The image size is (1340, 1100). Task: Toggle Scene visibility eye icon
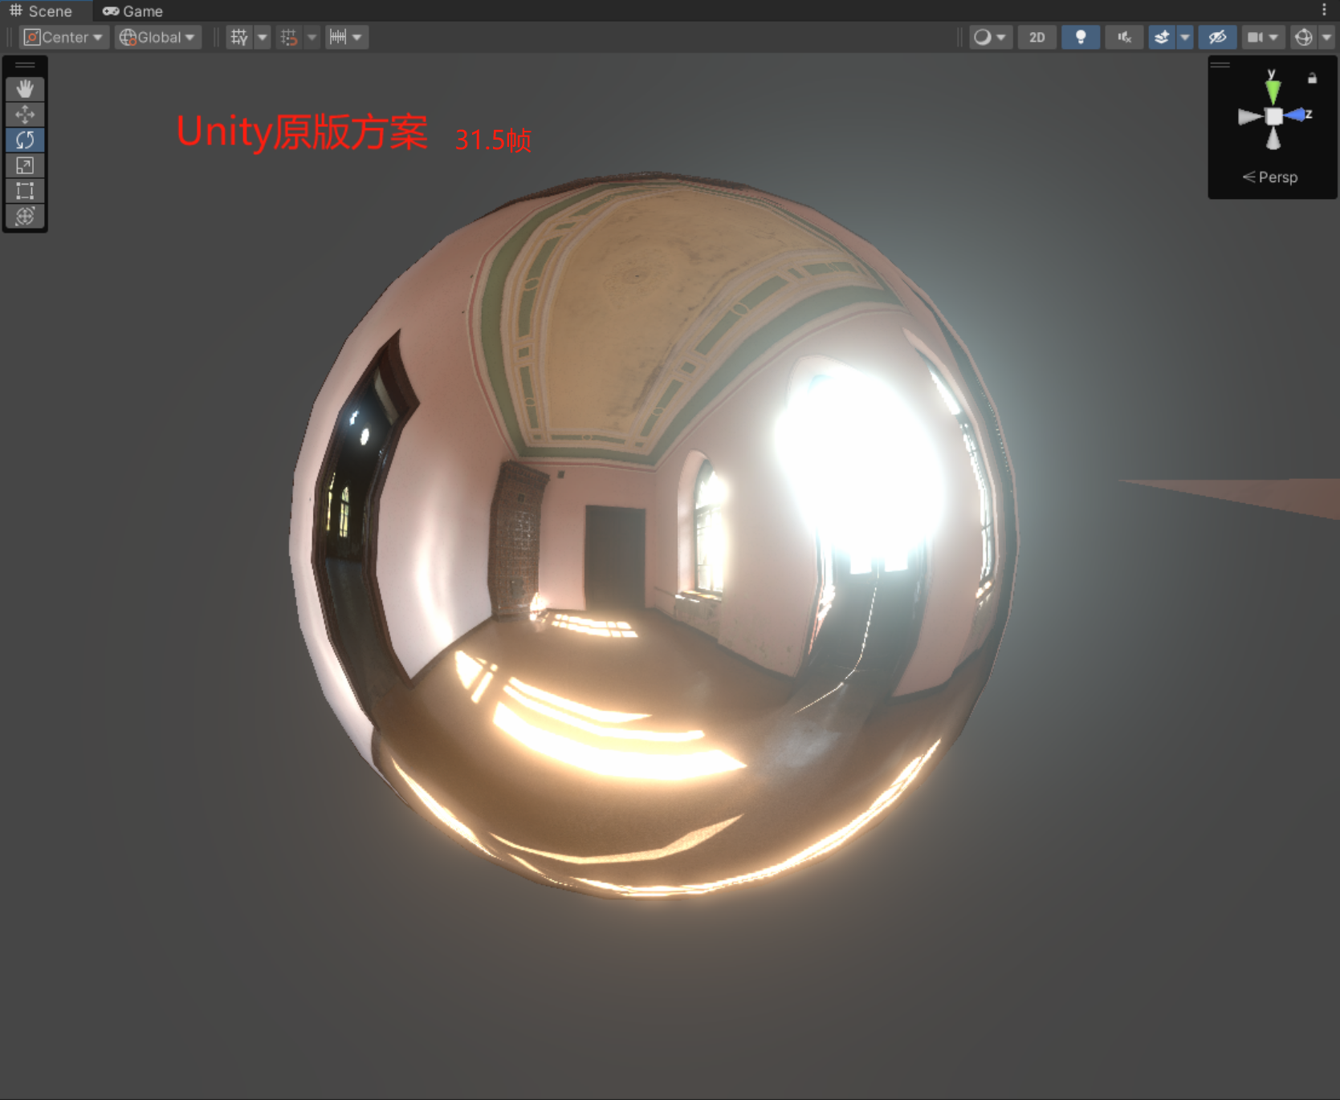[1217, 37]
